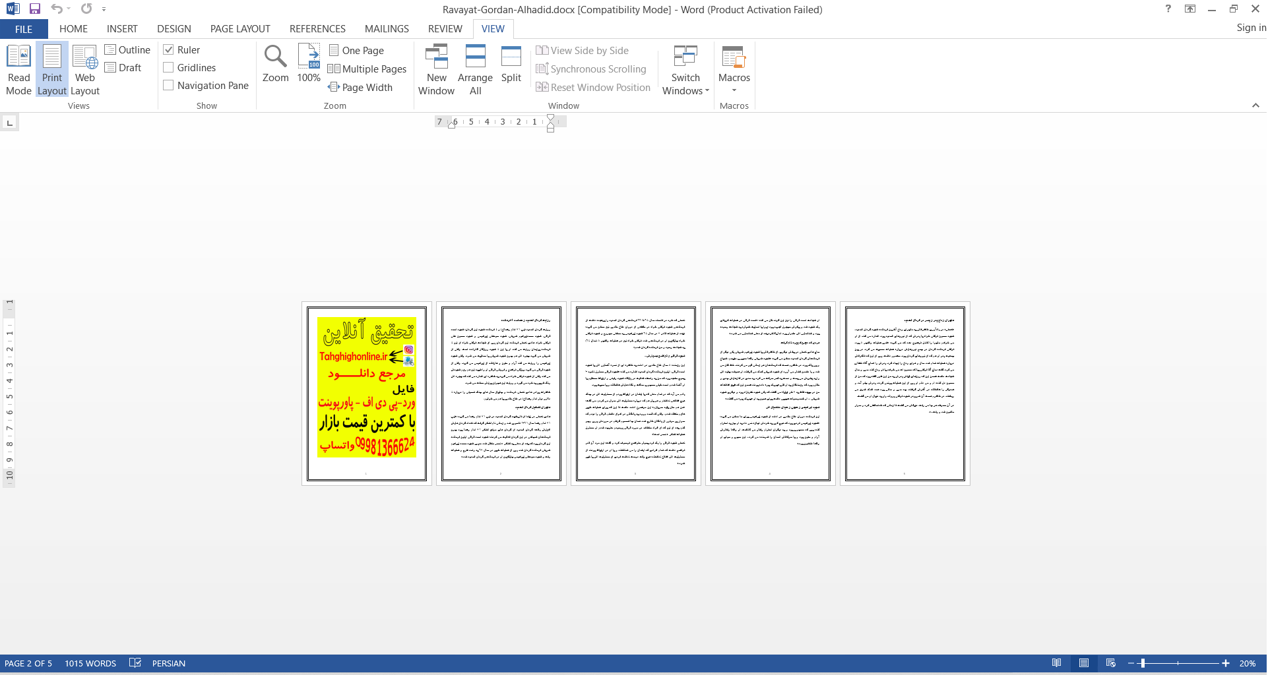Click the vertical ruler
The height and width of the screenshot is (675, 1268).
coord(9,394)
